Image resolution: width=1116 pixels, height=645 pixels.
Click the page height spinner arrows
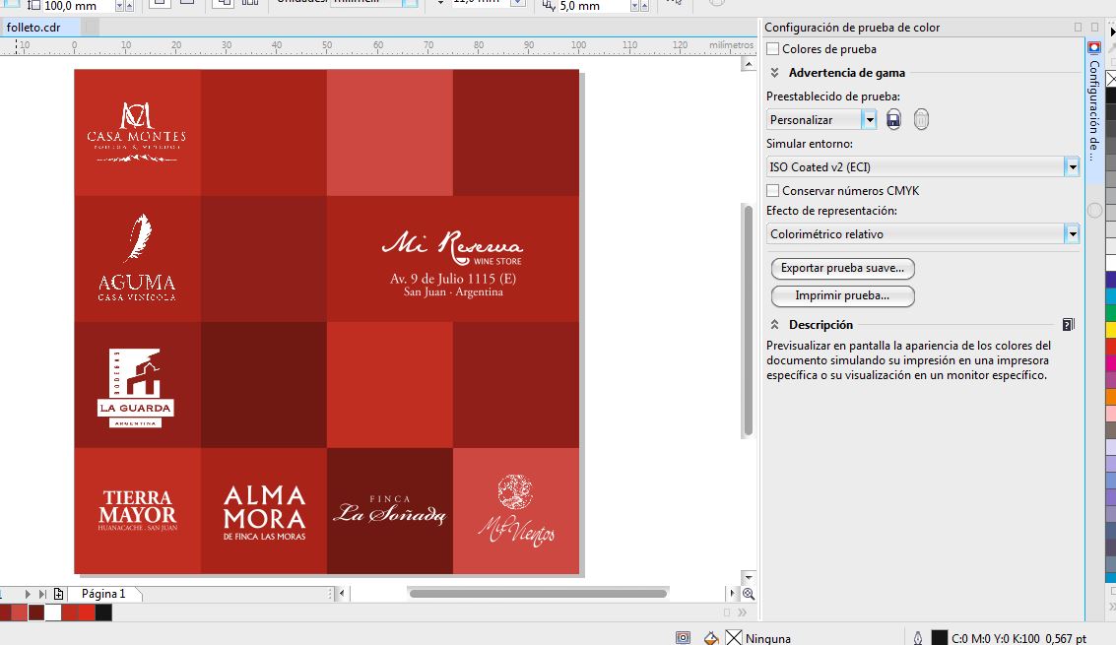[124, 6]
